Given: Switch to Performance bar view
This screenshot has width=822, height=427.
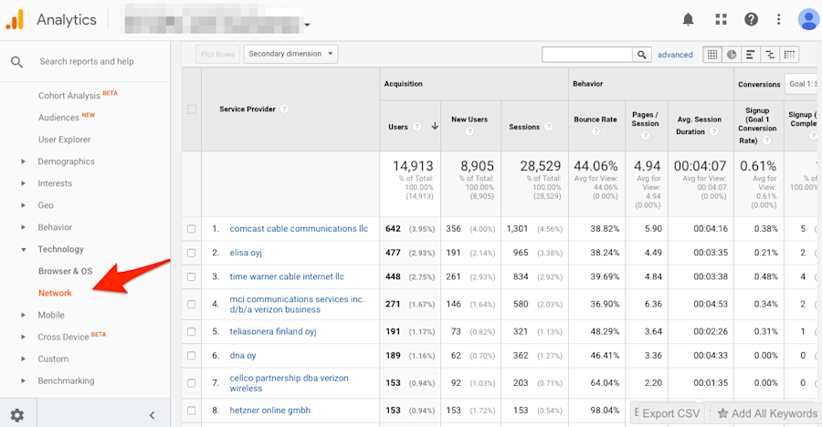Looking at the screenshot, I should coord(750,55).
